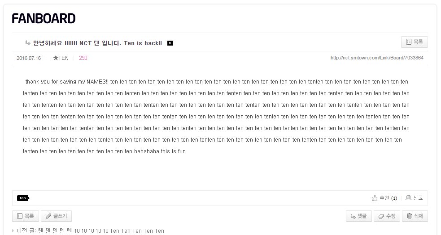This screenshot has height=235, width=441.
Task: Click the black 'n' new-post badge
Action: (x=170, y=43)
